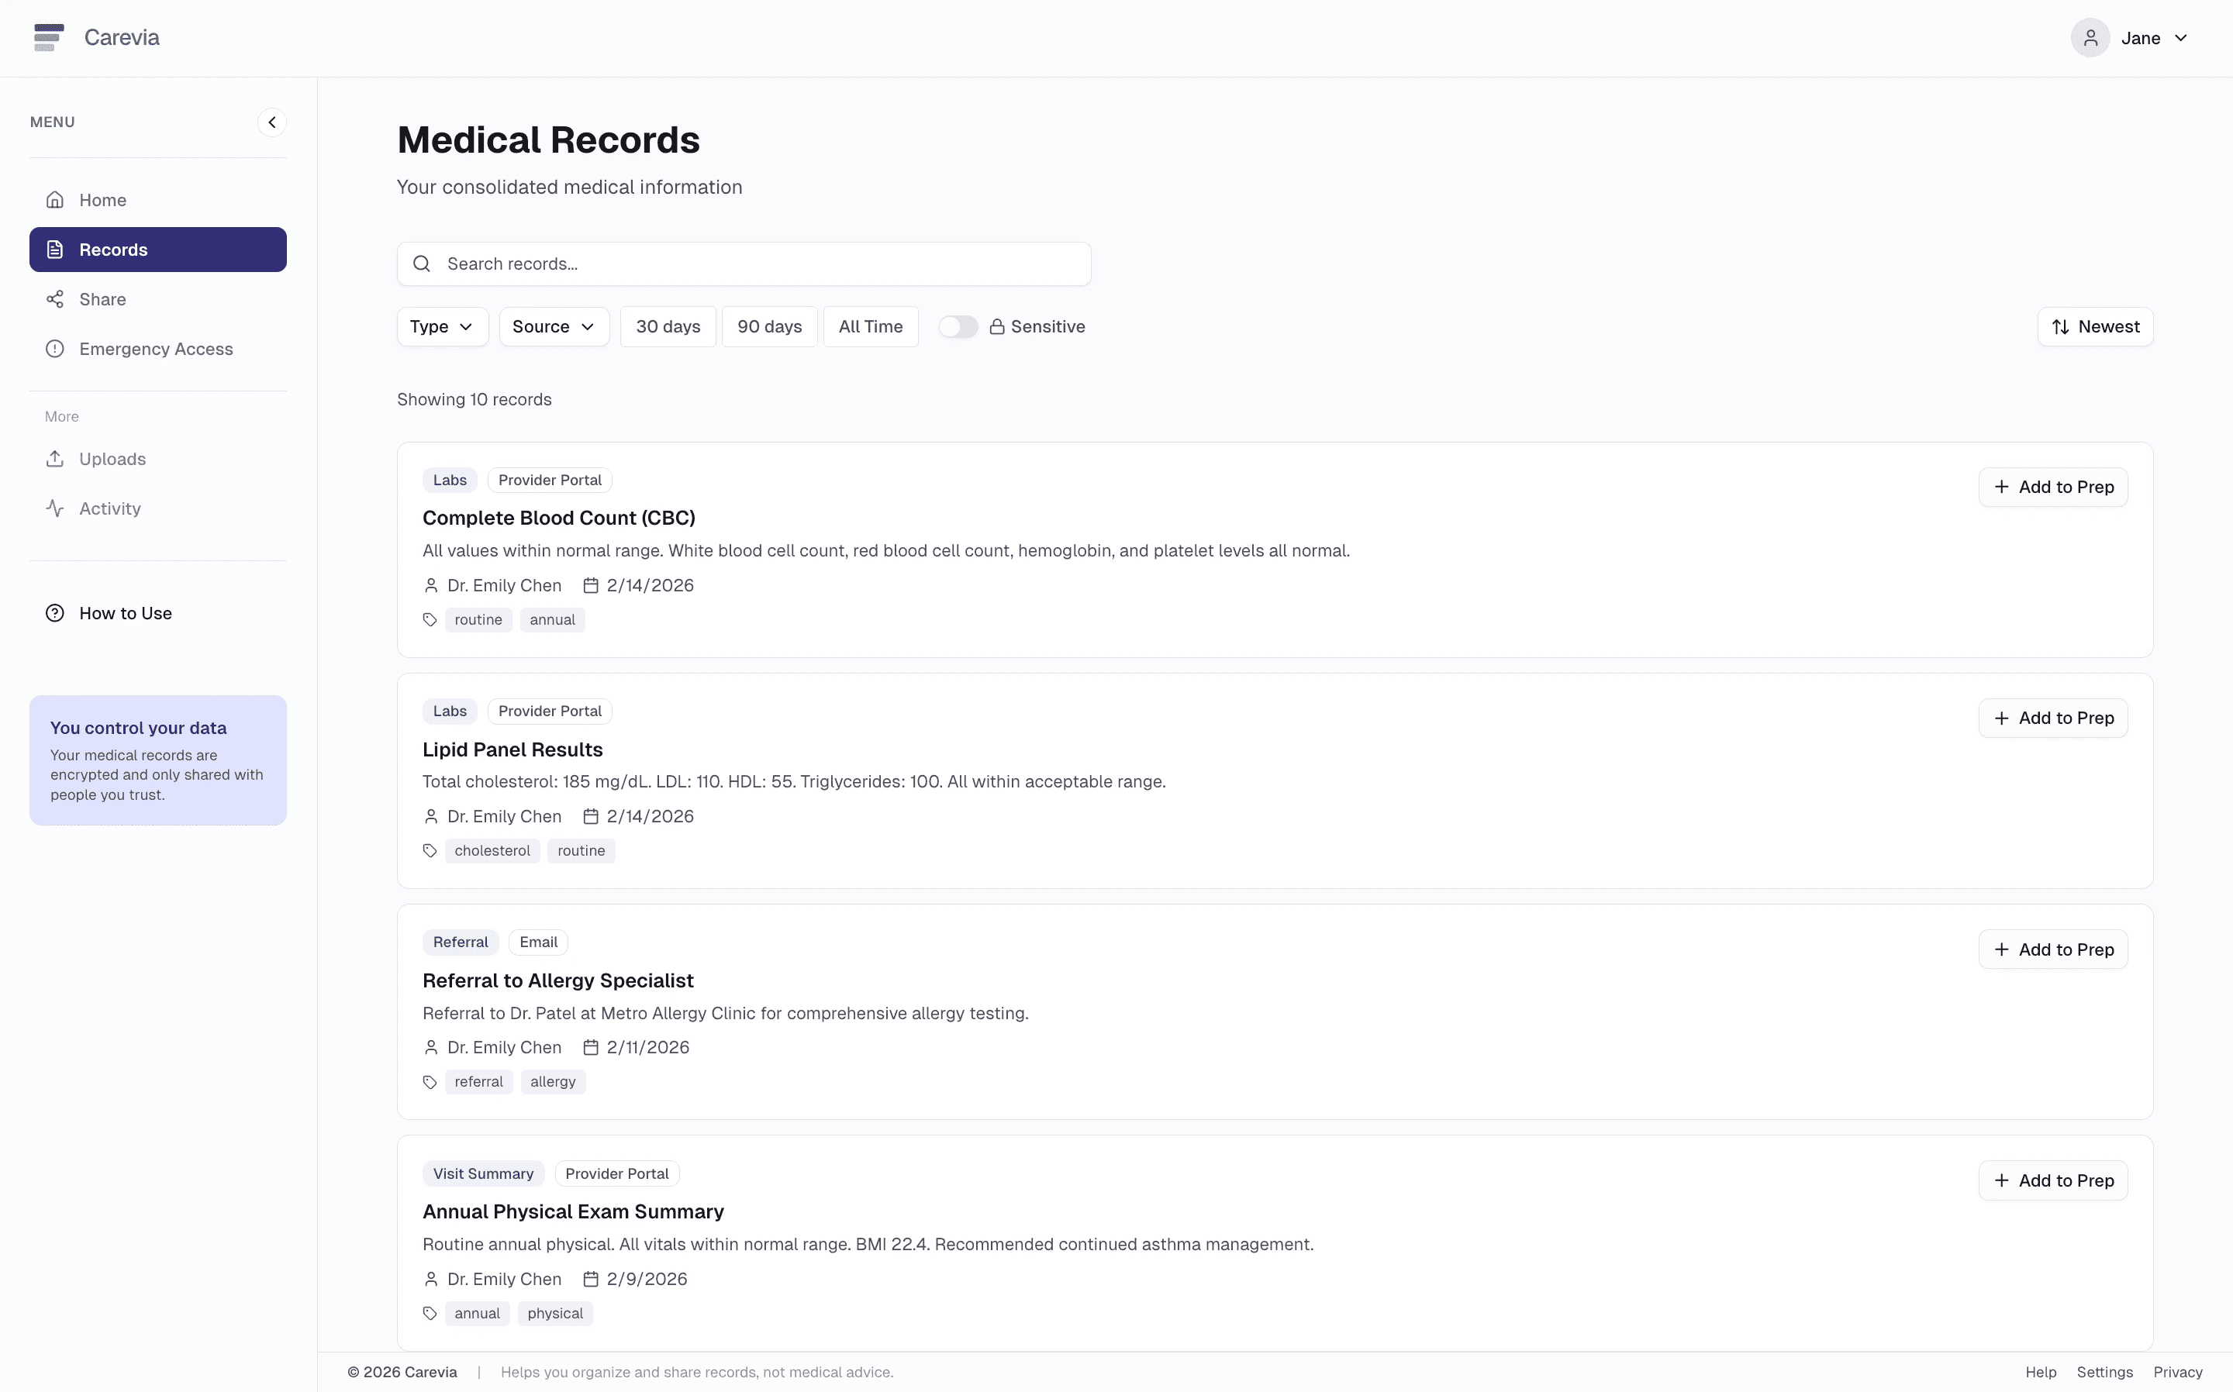Open the Type filter dropdown
2233x1392 pixels.
click(x=442, y=327)
